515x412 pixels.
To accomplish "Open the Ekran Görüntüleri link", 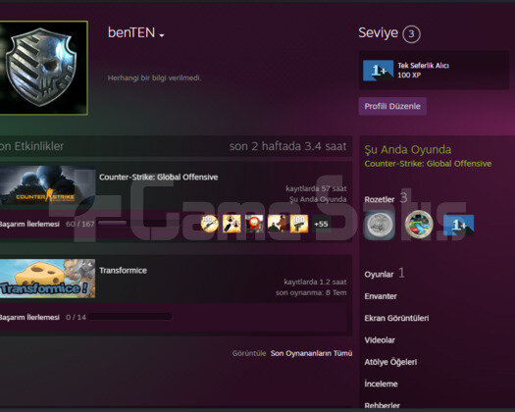I will [x=396, y=318].
